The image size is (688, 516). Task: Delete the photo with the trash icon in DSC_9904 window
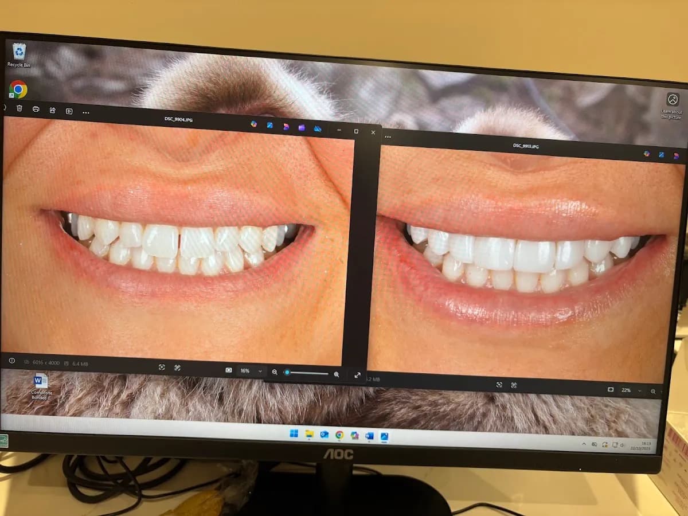[x=19, y=108]
